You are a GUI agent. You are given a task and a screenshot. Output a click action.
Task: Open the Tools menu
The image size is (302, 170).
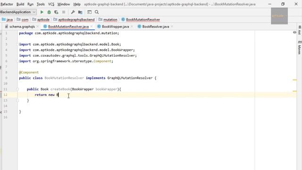point(41,4)
